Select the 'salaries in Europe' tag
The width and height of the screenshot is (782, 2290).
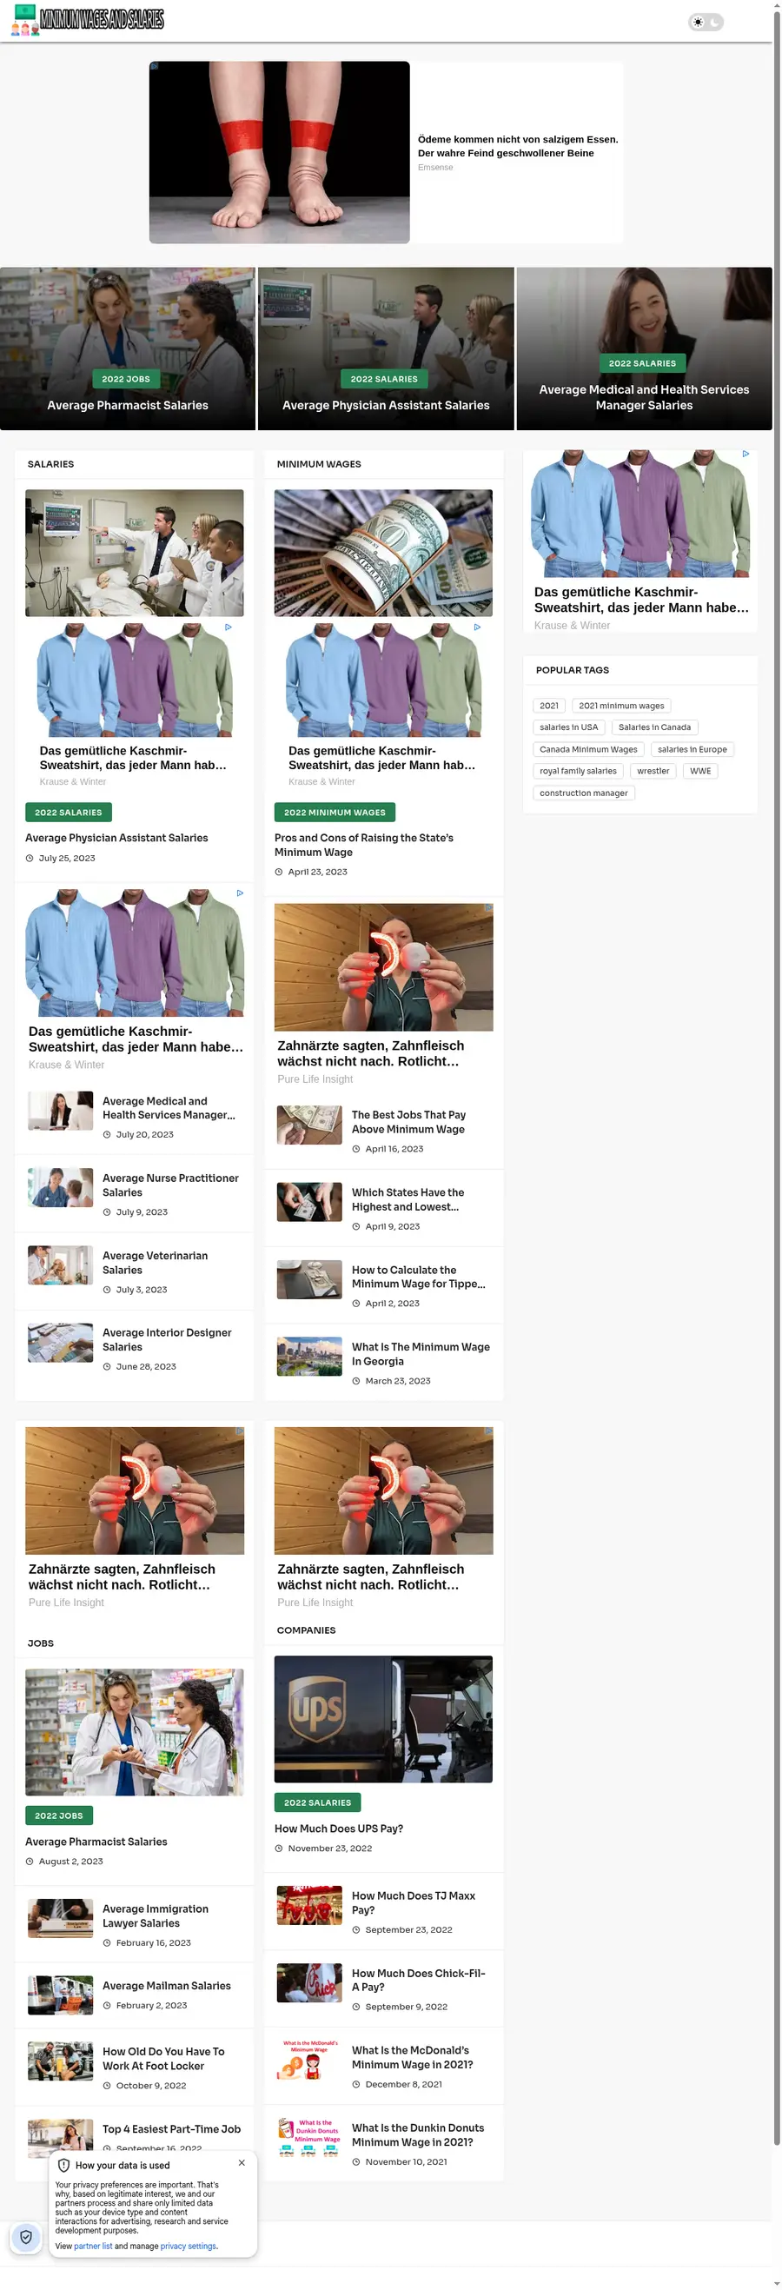(693, 749)
